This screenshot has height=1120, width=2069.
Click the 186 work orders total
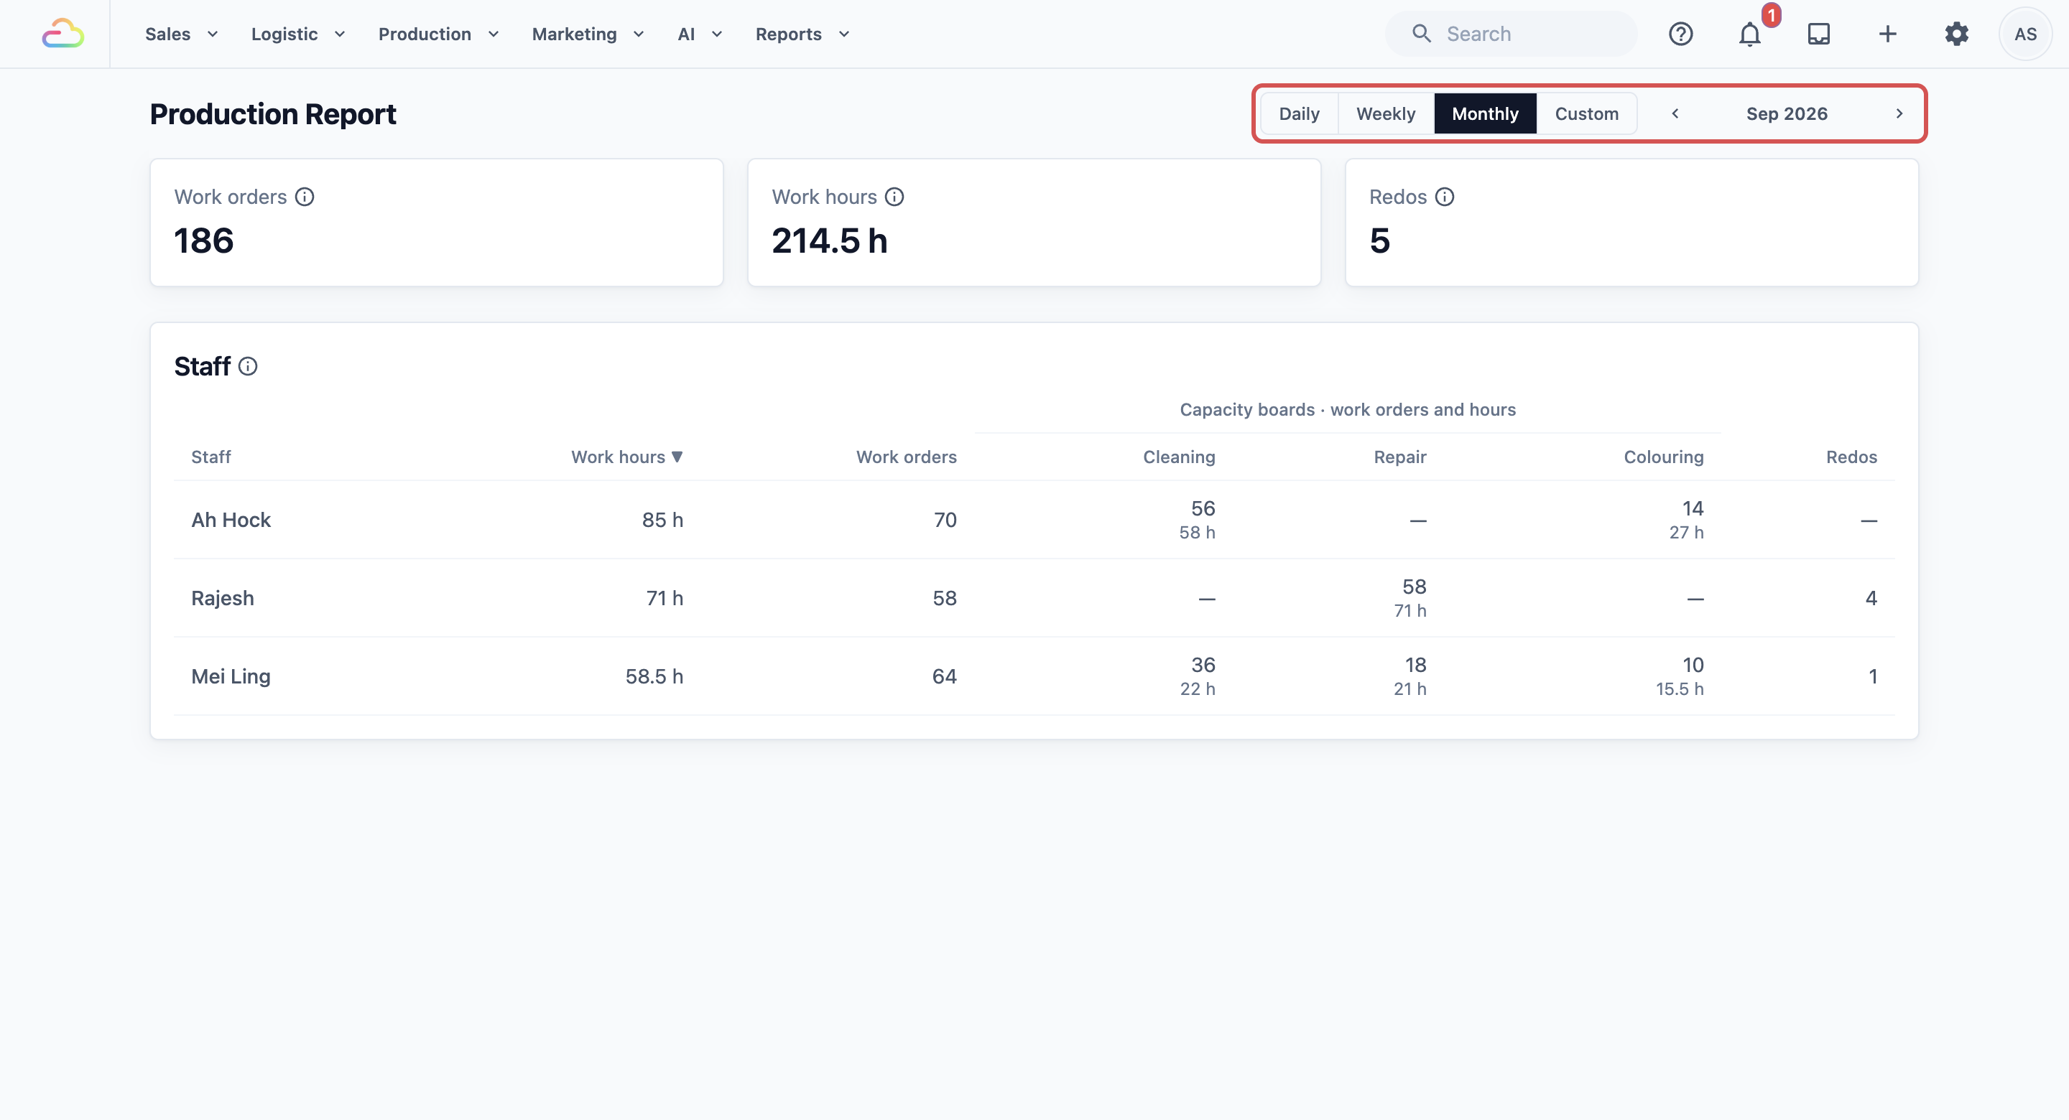203,241
